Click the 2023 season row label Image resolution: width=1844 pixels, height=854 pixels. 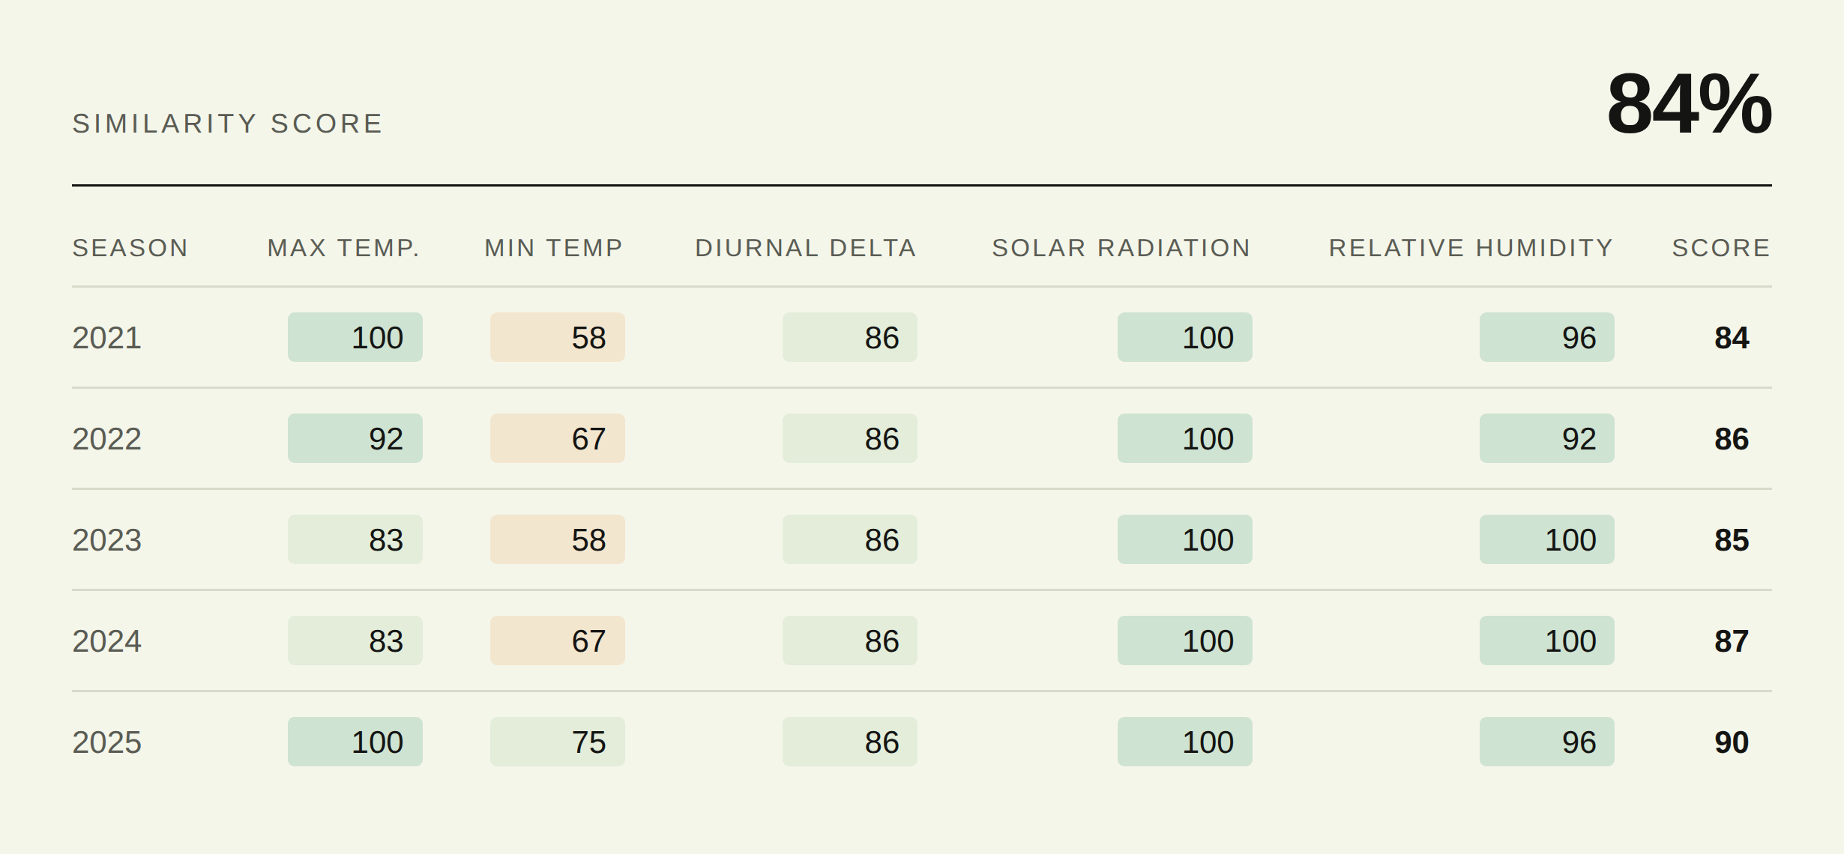pos(106,540)
